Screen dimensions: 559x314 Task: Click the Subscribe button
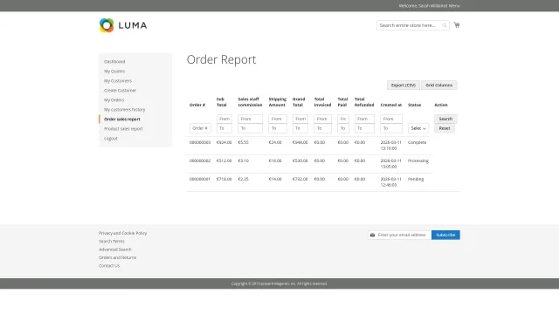point(445,235)
